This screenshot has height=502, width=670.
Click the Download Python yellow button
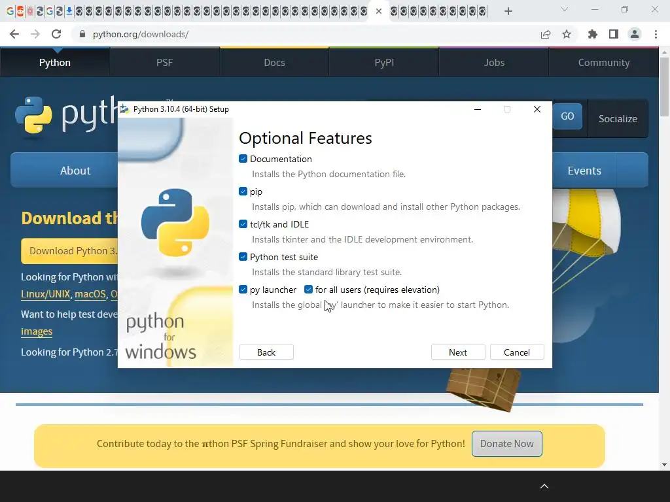69,251
